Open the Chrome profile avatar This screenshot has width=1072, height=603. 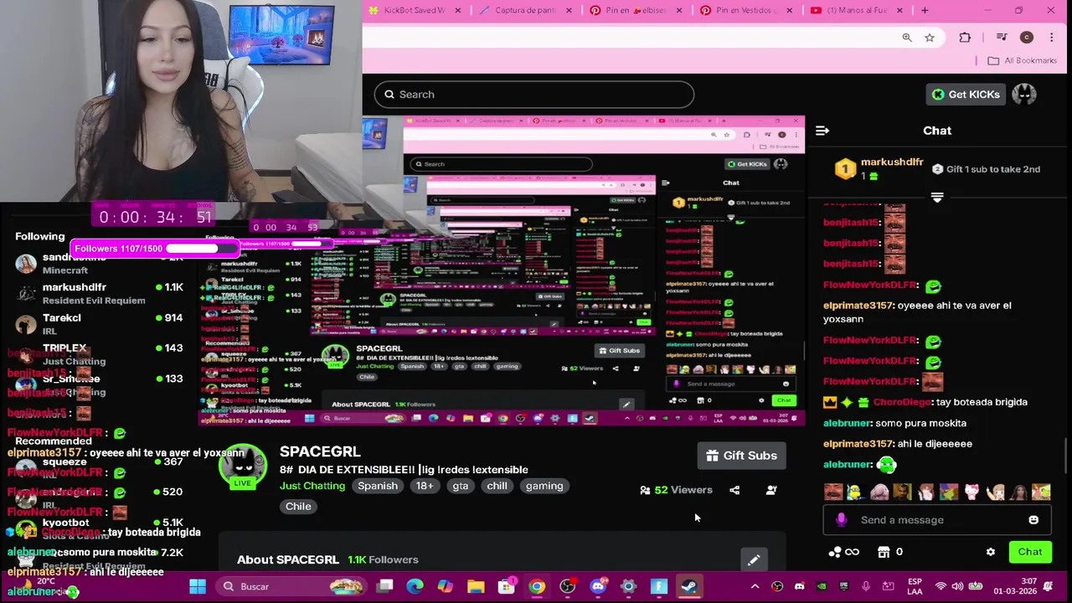(x=1027, y=37)
